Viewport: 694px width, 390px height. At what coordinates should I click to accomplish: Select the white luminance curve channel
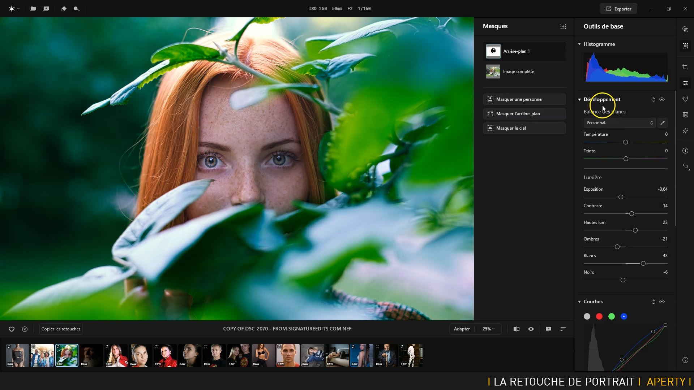pyautogui.click(x=587, y=316)
